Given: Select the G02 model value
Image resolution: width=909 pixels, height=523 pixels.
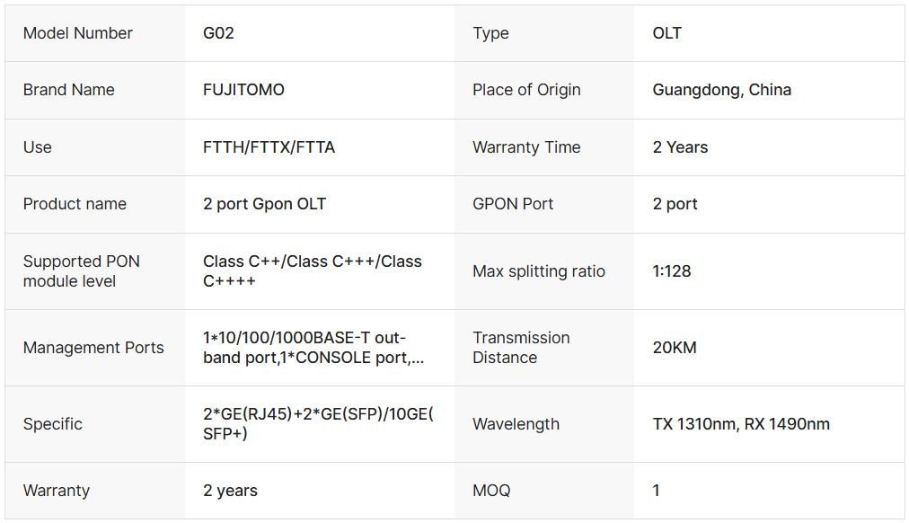Looking at the screenshot, I should click(x=219, y=33).
